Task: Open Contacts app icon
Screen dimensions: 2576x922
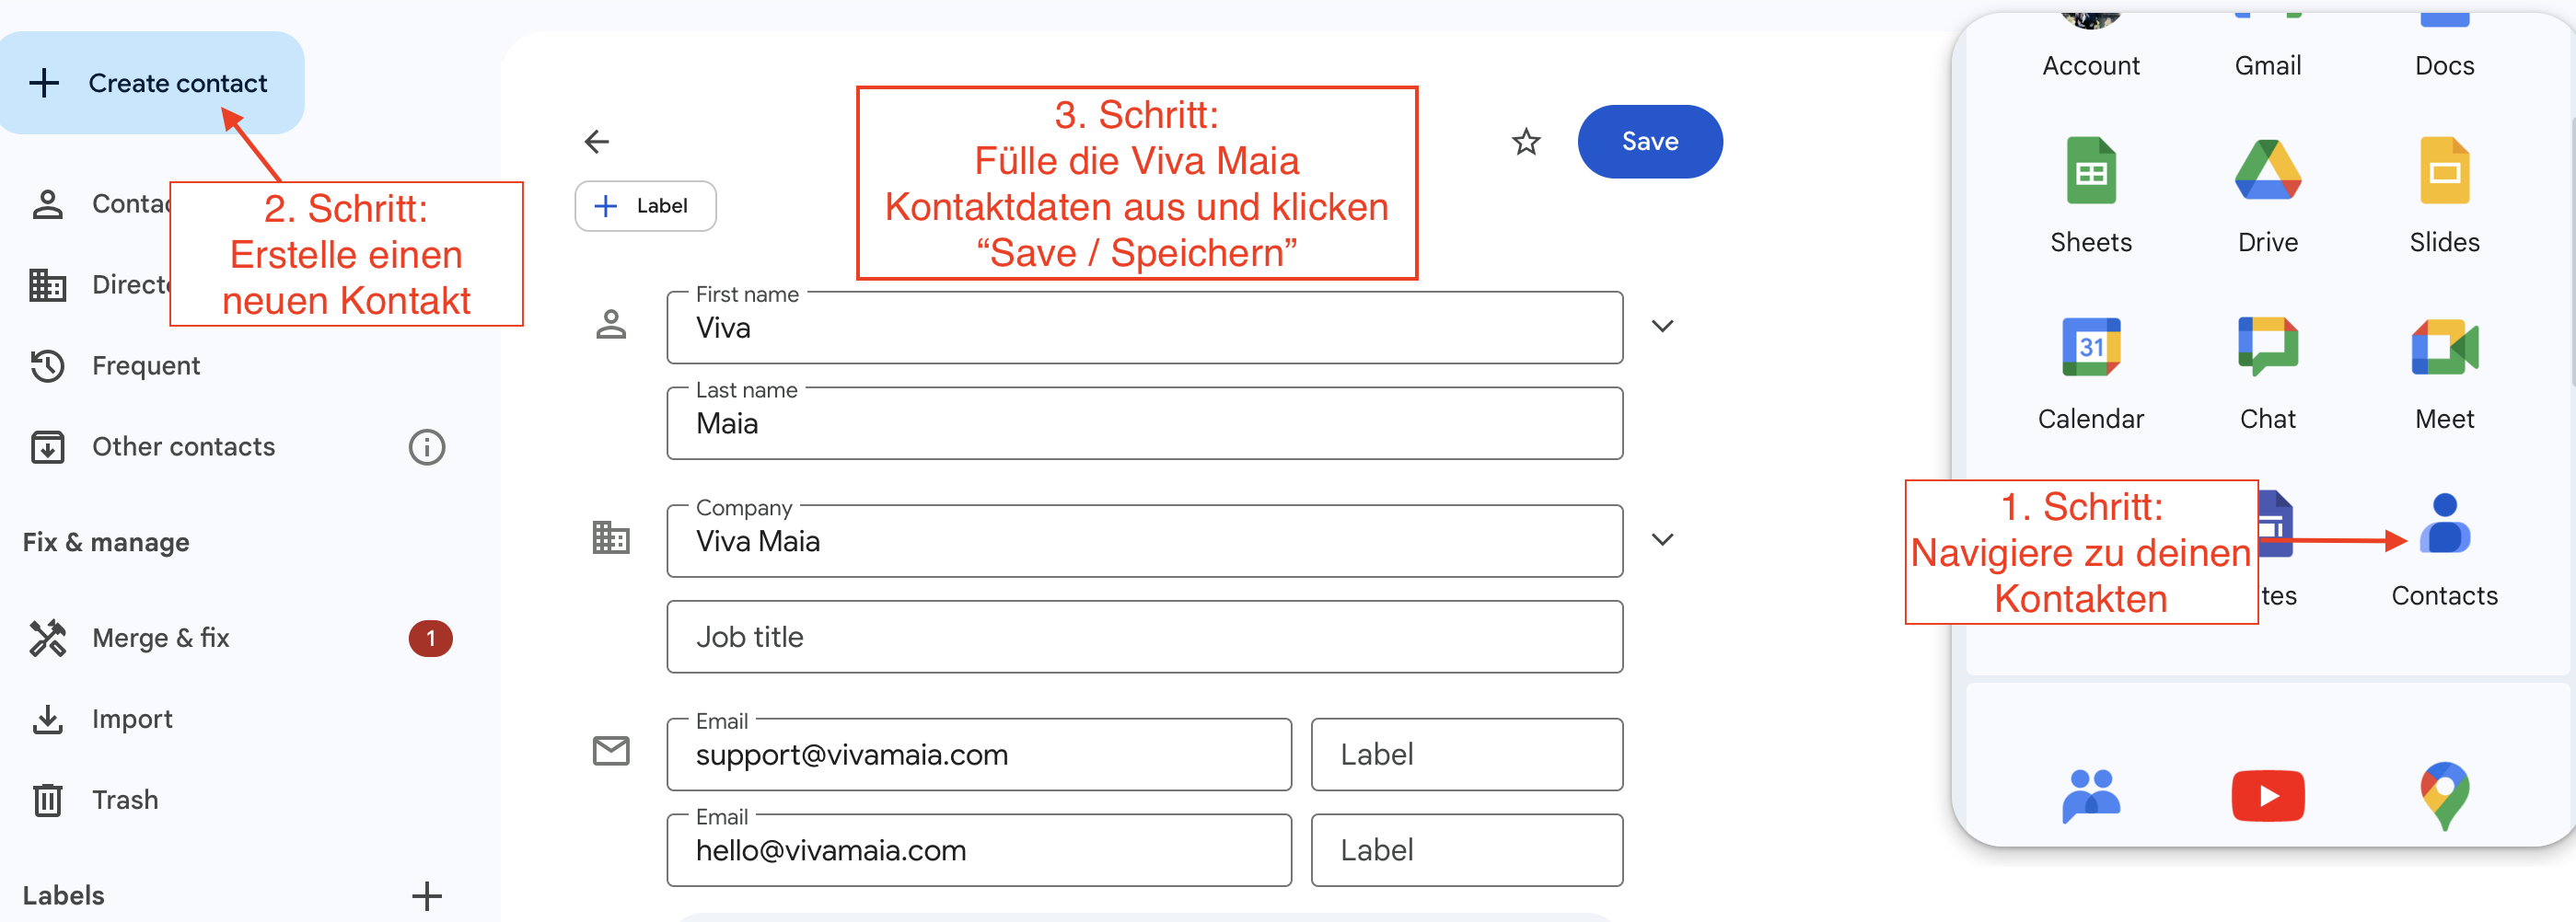Action: click(2444, 523)
